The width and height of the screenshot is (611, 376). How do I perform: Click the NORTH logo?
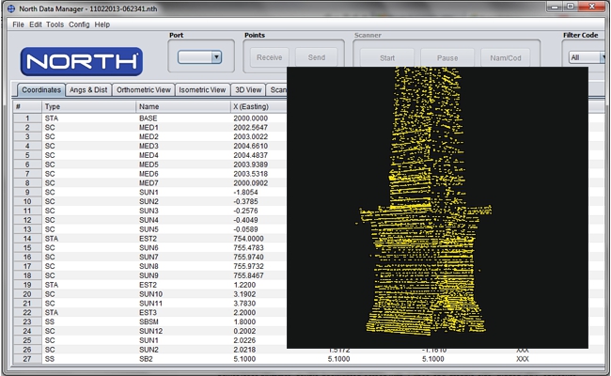coord(82,61)
